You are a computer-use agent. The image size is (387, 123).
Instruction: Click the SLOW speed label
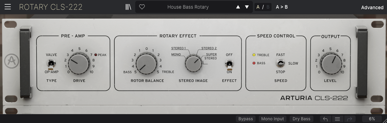pos(293,63)
